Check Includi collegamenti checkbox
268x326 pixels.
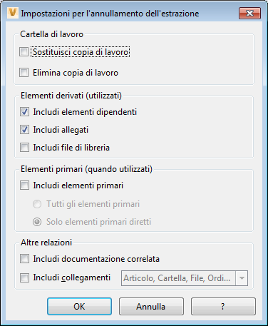point(24,277)
